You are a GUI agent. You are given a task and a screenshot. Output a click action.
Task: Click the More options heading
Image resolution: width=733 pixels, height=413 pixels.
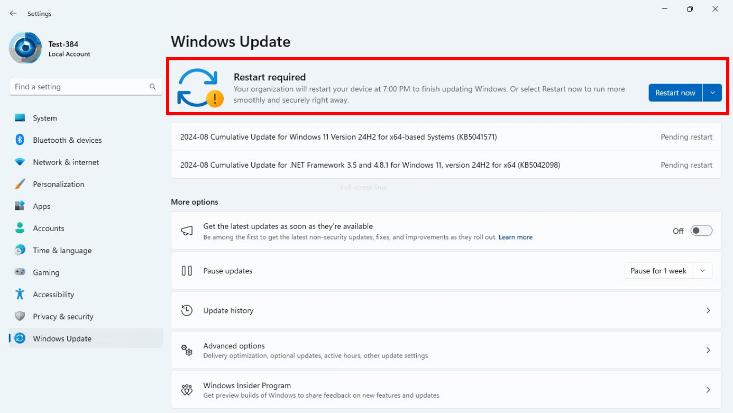pos(195,202)
